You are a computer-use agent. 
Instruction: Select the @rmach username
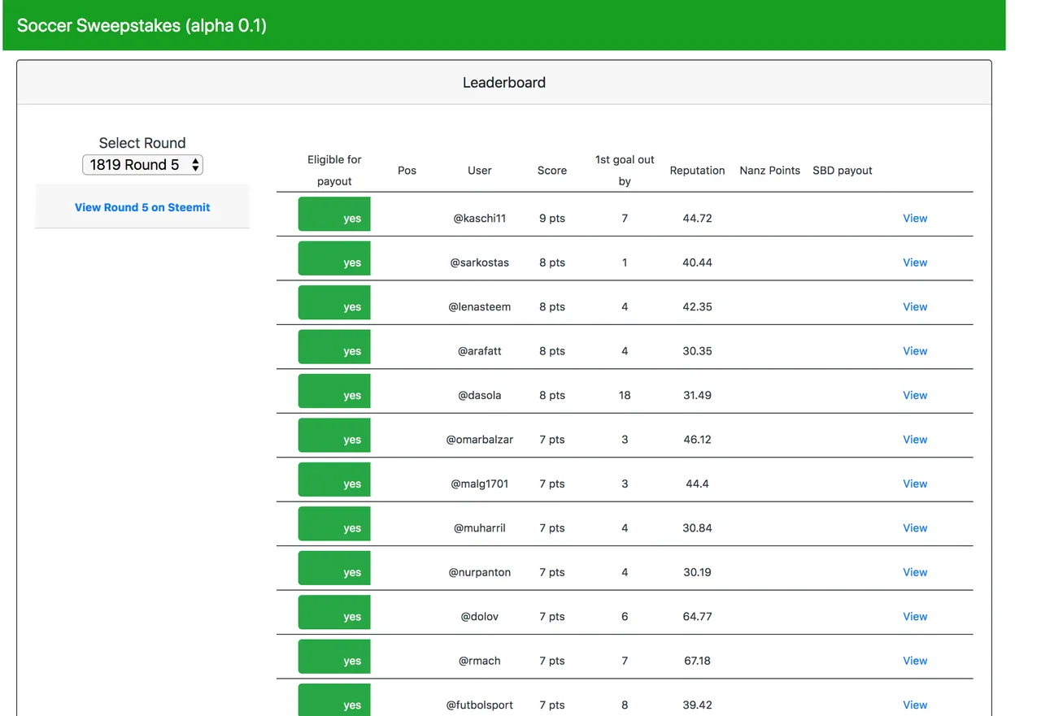tap(480, 661)
